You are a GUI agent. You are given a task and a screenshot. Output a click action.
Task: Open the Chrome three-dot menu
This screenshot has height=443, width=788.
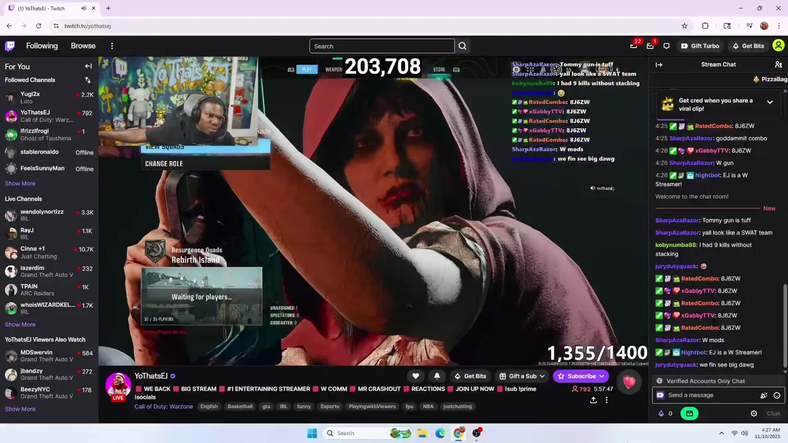(779, 26)
